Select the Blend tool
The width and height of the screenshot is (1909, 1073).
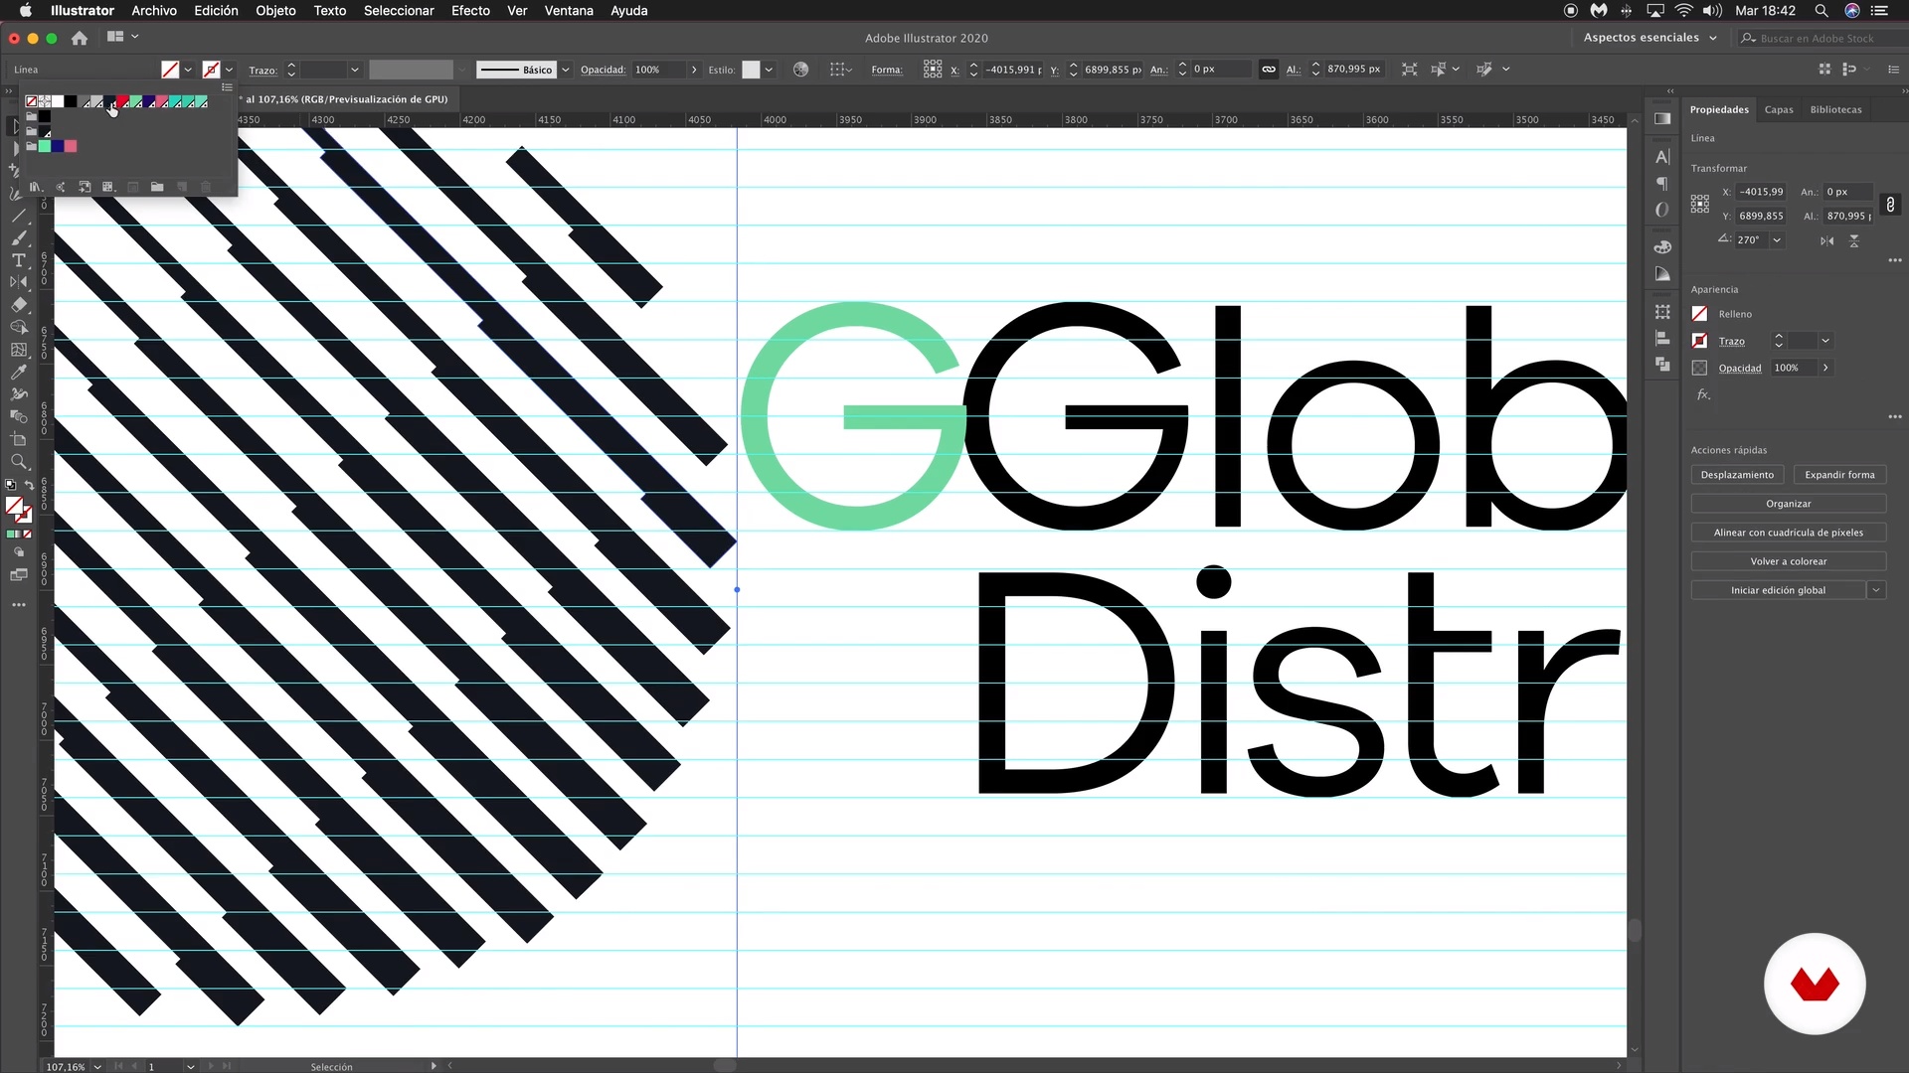(x=18, y=416)
